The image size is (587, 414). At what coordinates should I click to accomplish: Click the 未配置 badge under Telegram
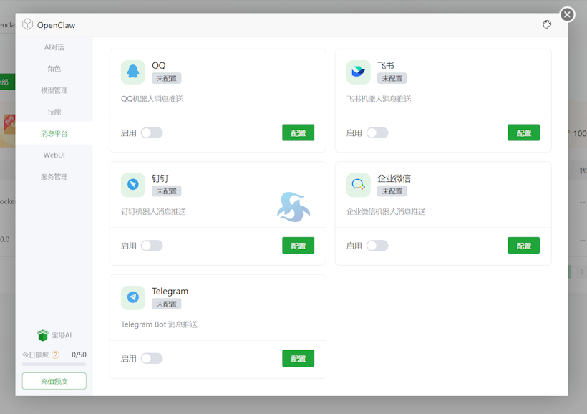point(165,304)
